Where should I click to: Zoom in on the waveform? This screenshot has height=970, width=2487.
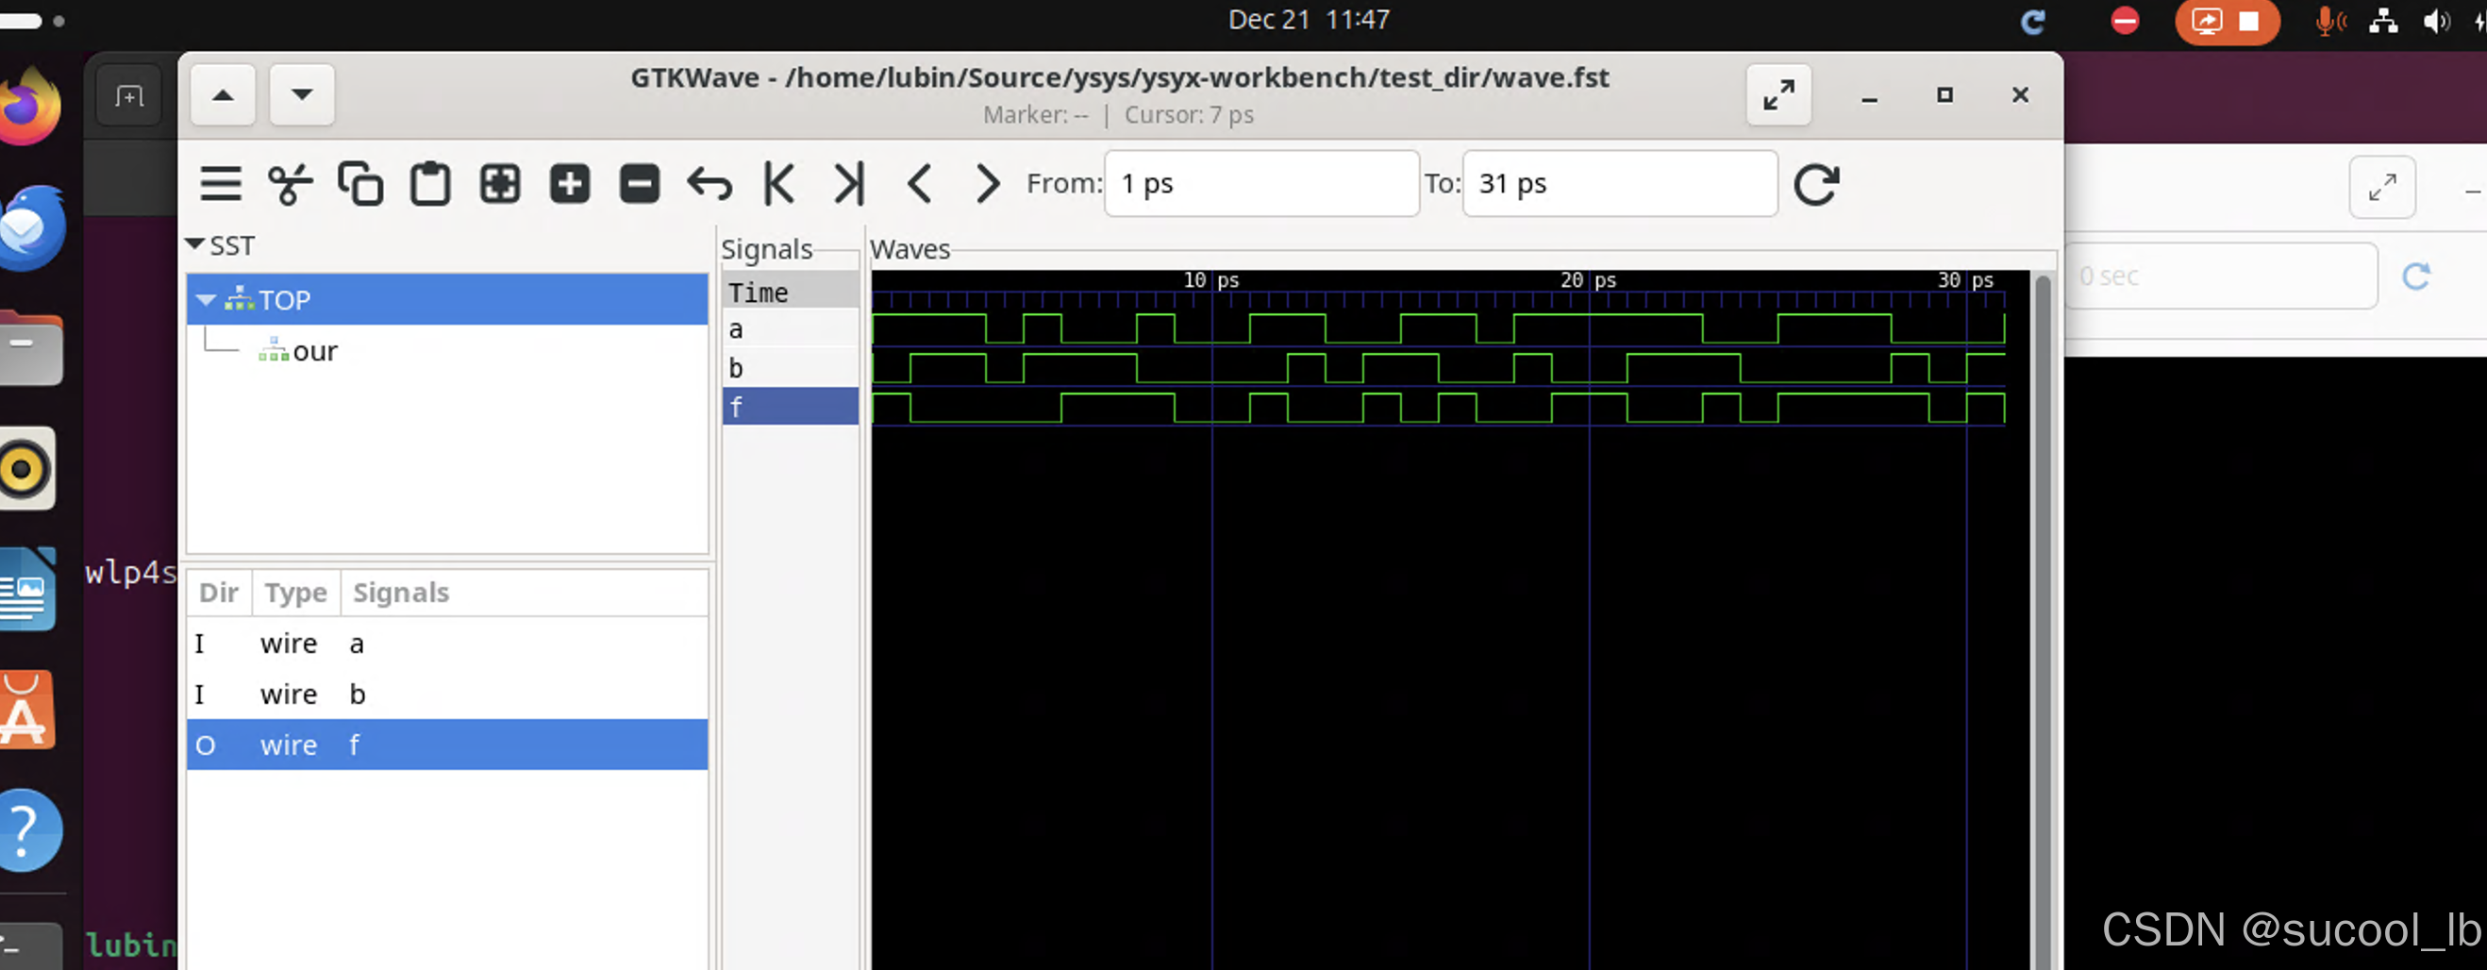570,183
